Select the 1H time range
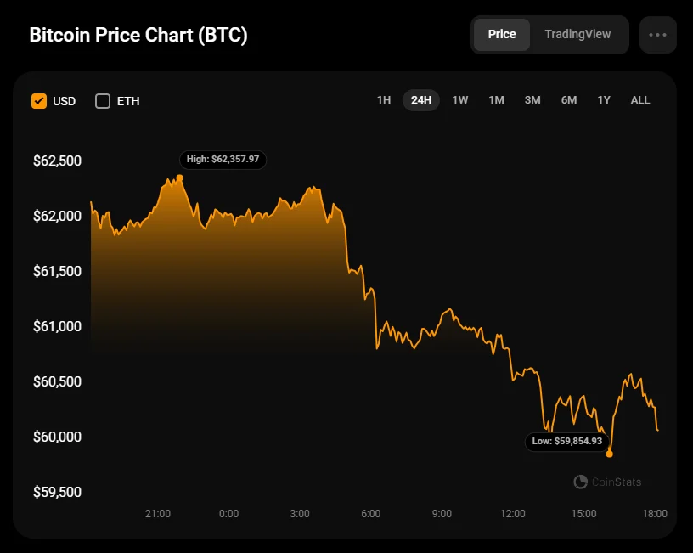The width and height of the screenshot is (693, 553). click(x=384, y=100)
